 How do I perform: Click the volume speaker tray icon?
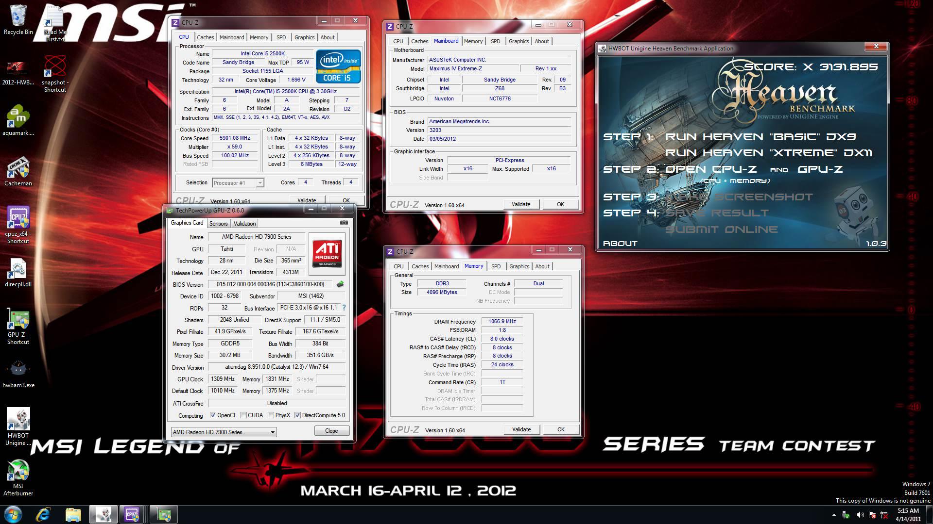(x=860, y=515)
